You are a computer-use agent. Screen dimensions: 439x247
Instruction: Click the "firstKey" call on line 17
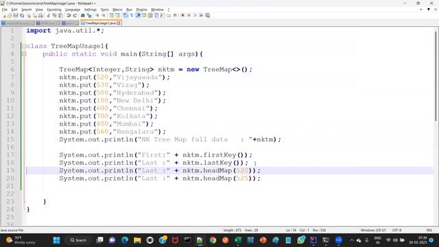(220, 155)
